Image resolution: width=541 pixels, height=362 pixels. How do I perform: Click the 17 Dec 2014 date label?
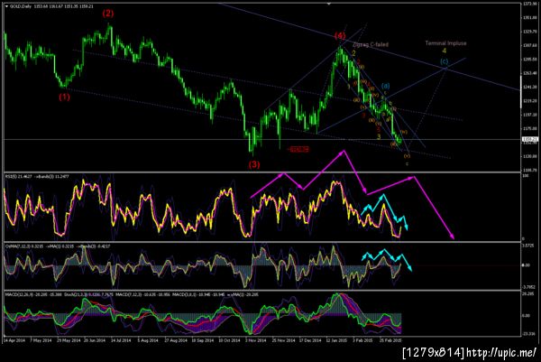tap(310, 340)
